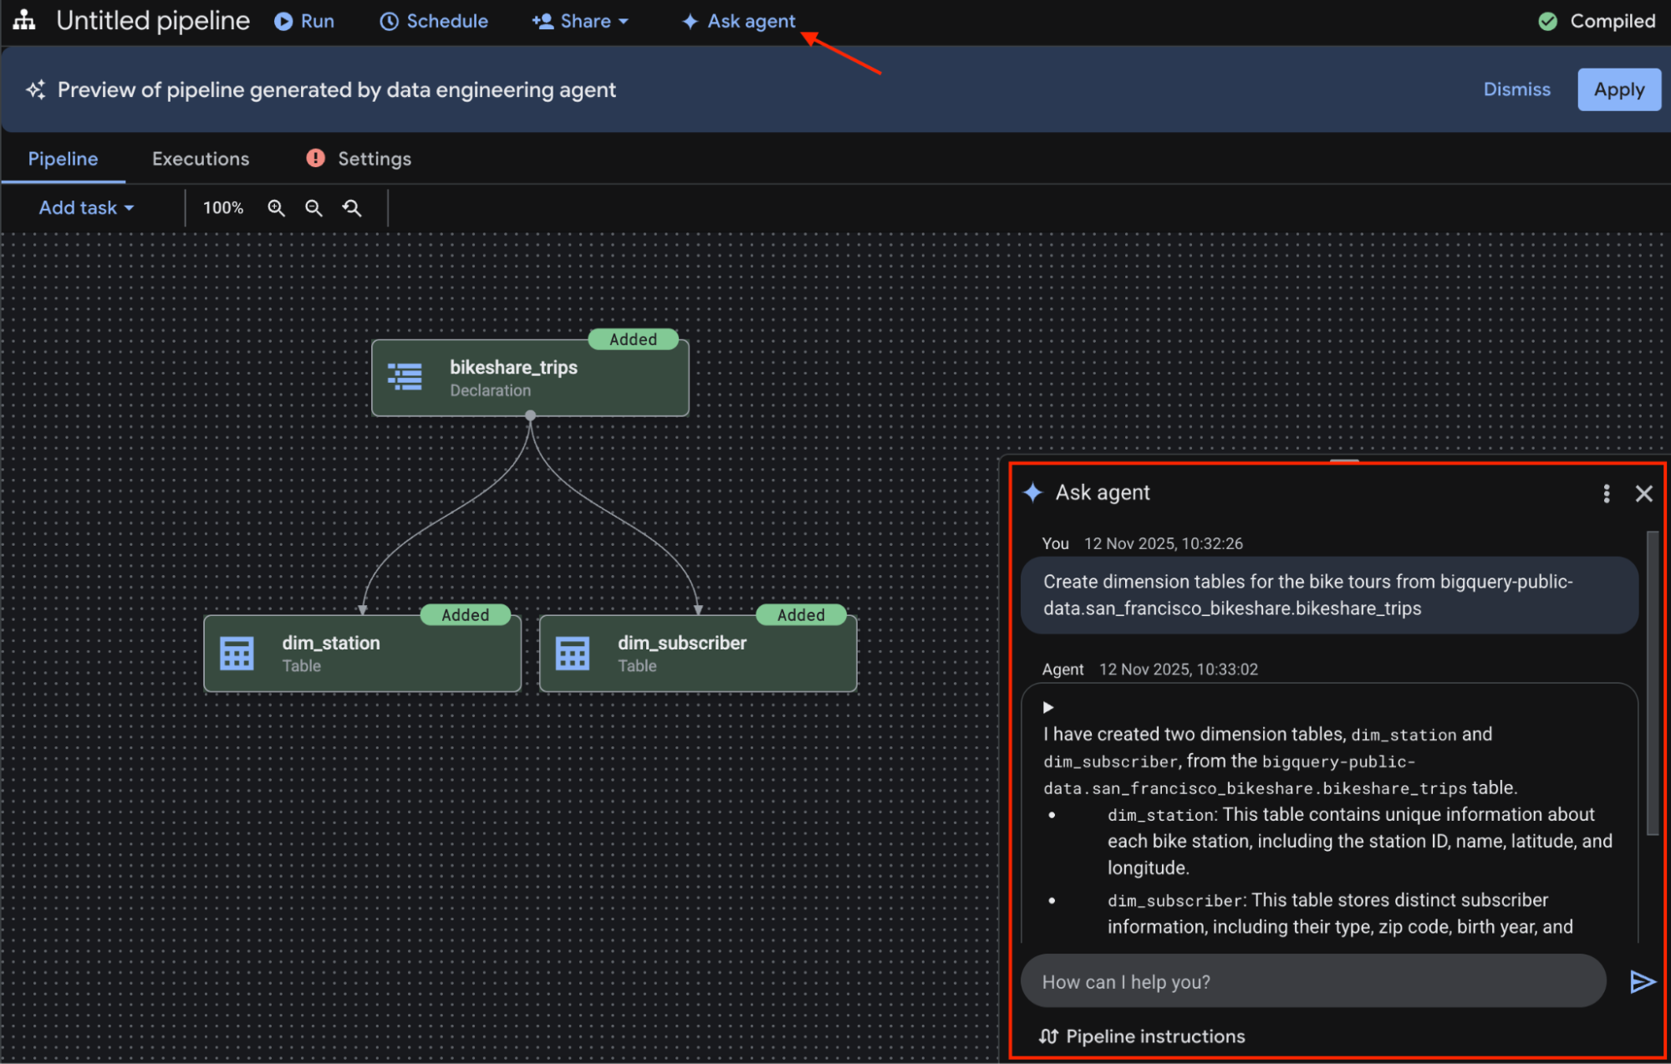Click the zoom in magnifier icon
Viewport: 1671px width, 1064px height.
point(276,208)
